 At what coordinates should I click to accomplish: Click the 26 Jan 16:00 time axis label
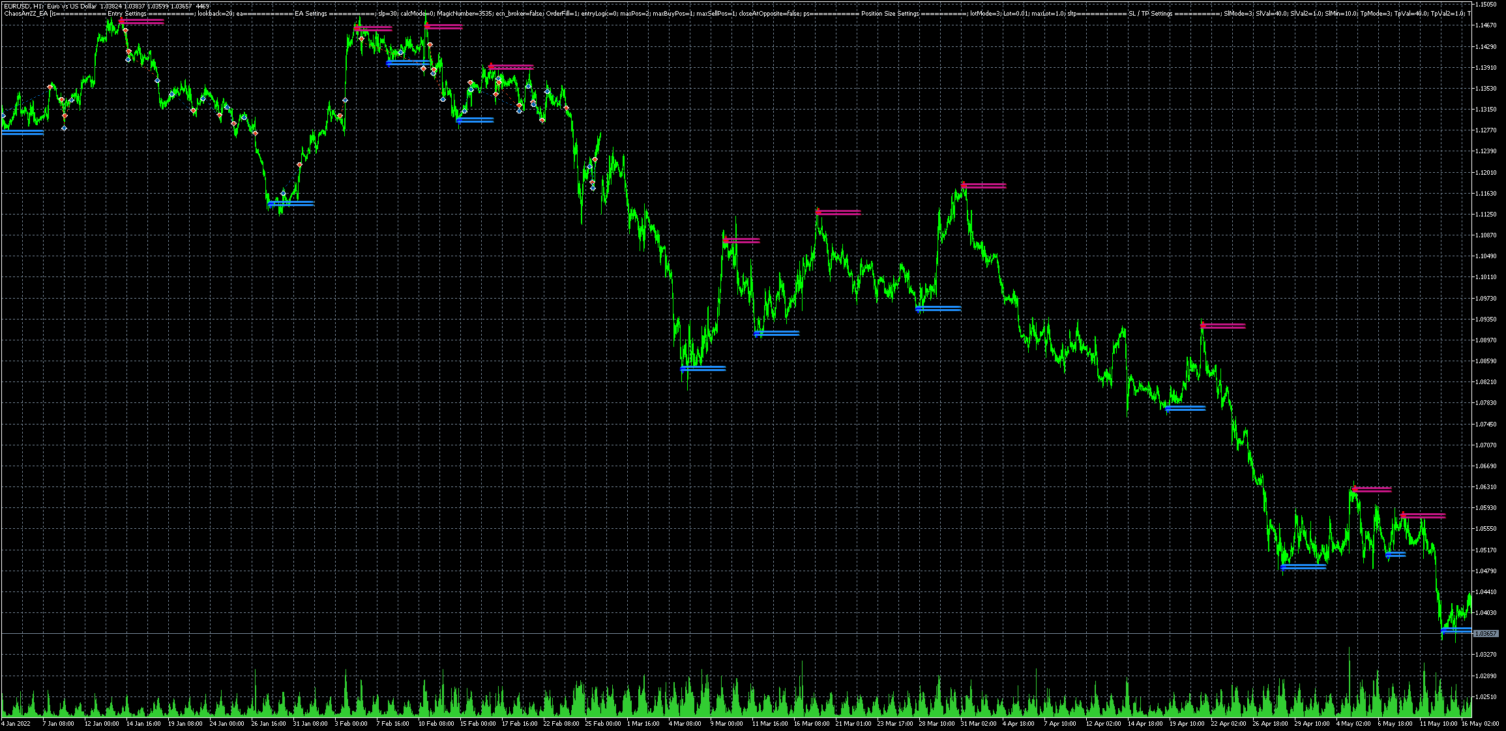tap(269, 723)
